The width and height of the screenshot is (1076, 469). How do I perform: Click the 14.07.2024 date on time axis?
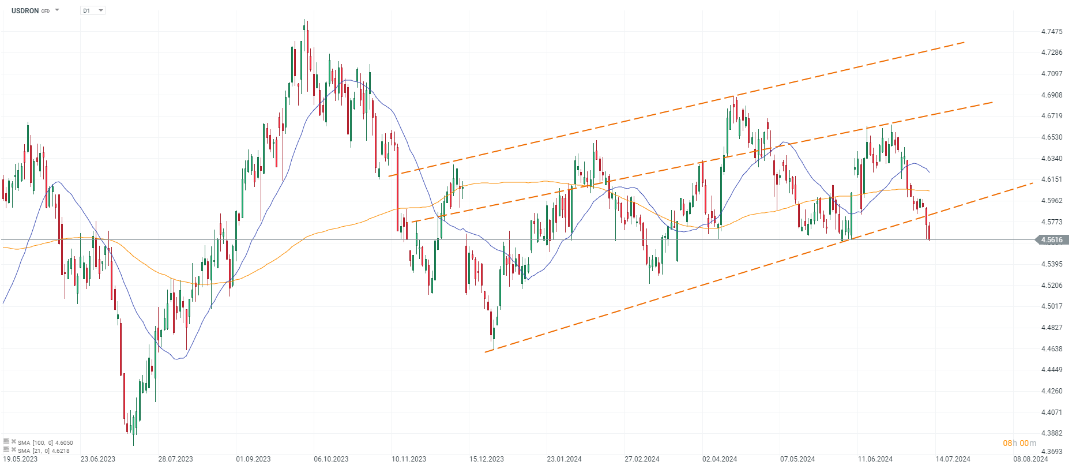[x=953, y=459]
